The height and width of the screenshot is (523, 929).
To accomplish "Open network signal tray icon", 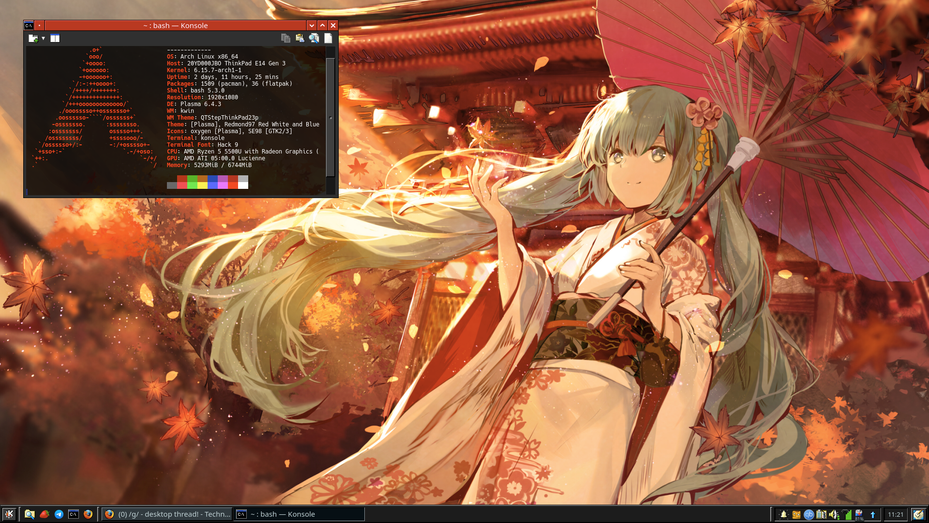I will 847,515.
